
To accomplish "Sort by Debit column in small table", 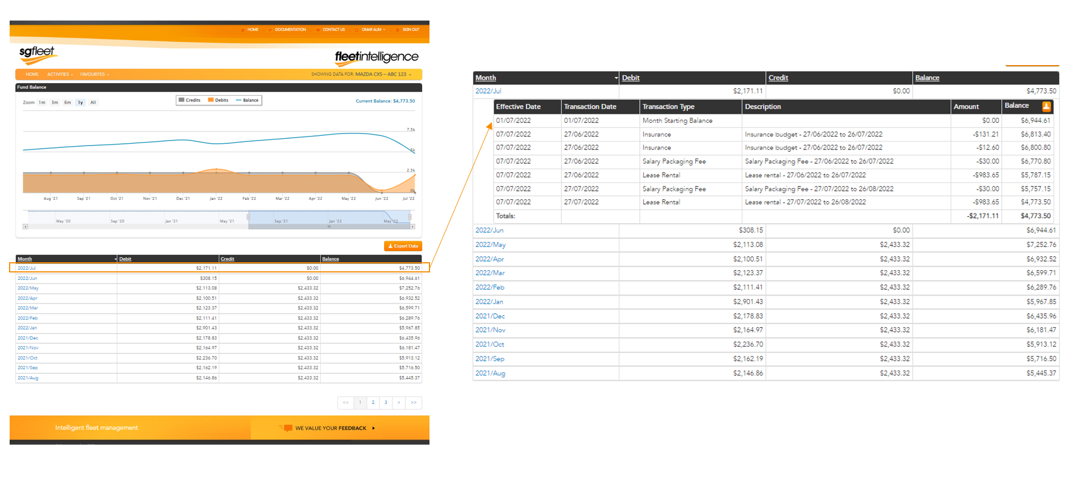I will point(125,259).
